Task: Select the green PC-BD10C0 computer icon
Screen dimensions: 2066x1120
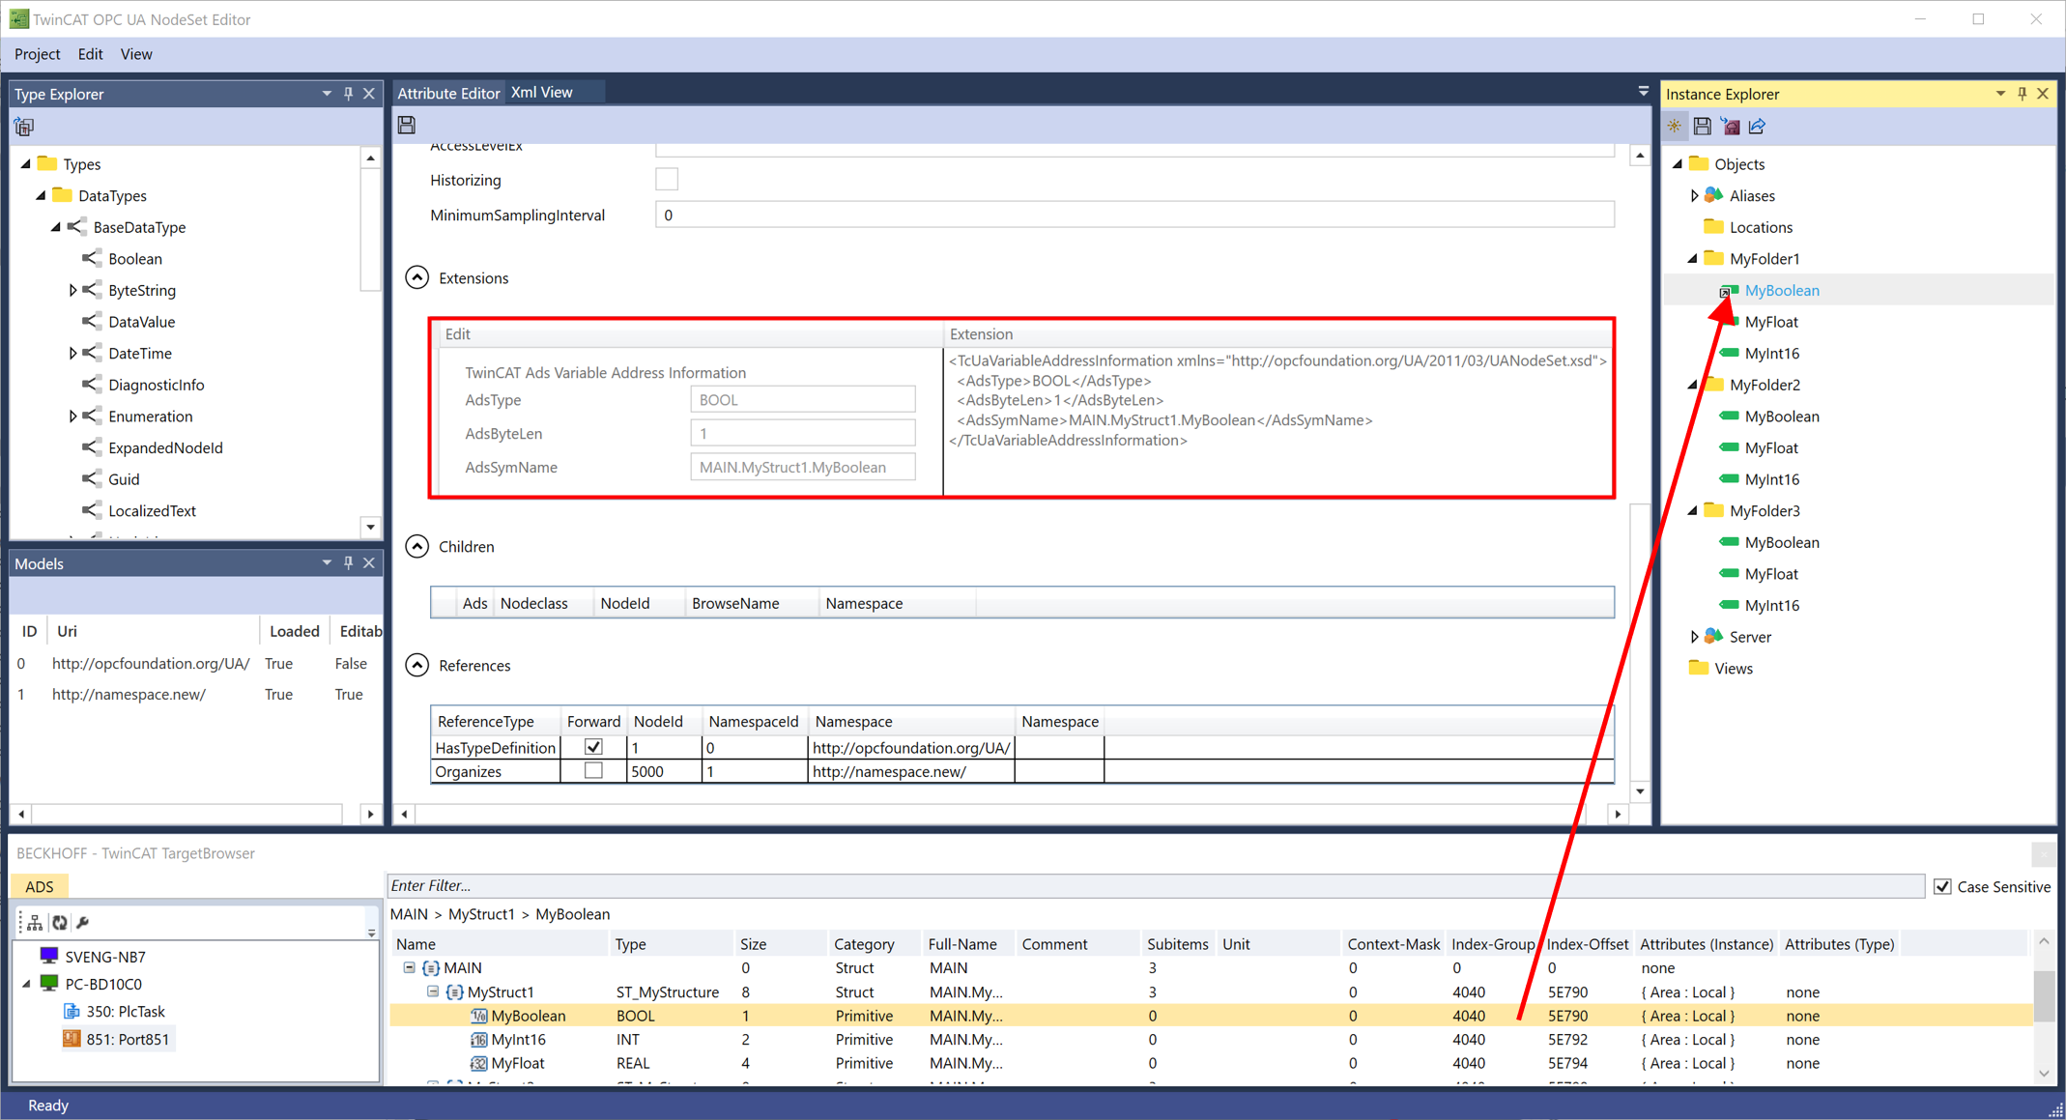Action: 49,984
